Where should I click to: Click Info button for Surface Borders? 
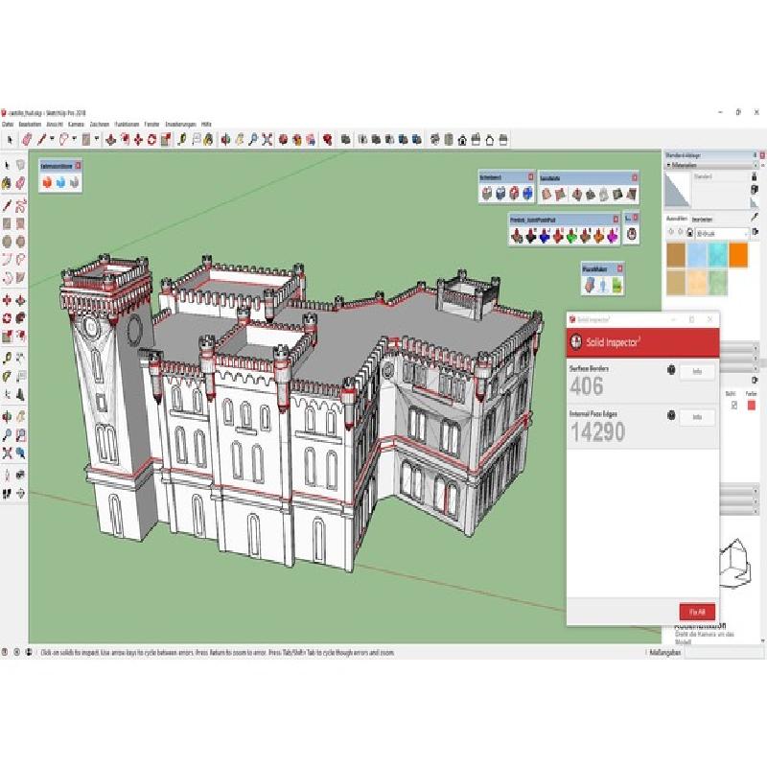click(697, 372)
